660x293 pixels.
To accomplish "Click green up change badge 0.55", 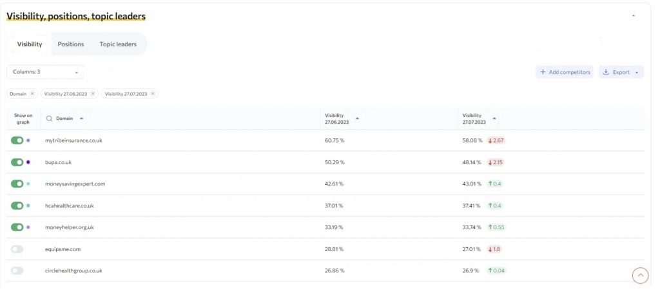I will 496,227.
